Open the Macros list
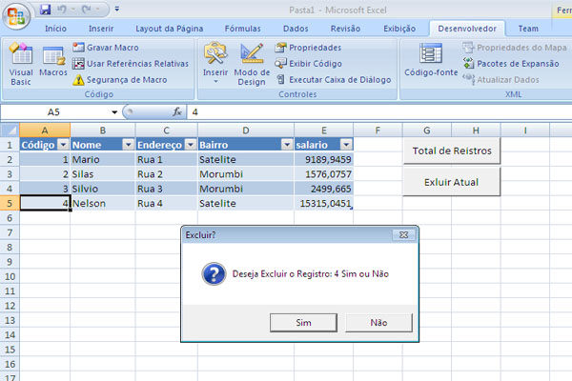Image resolution: width=572 pixels, height=381 pixels. tap(53, 62)
